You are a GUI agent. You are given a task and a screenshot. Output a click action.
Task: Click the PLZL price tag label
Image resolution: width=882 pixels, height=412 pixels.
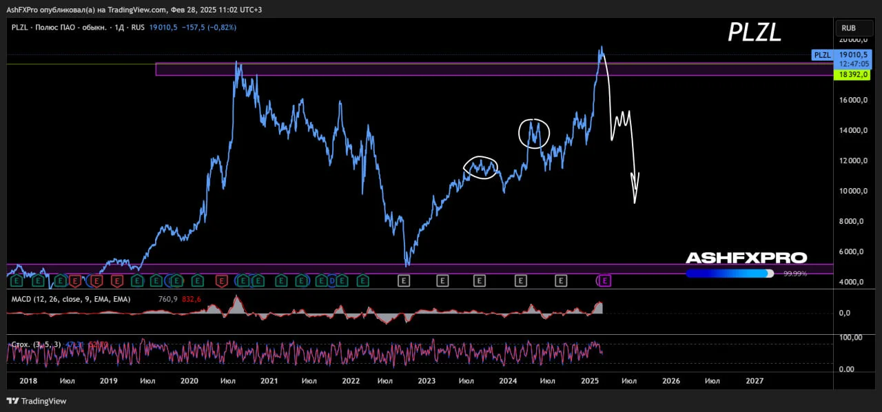[822, 55]
